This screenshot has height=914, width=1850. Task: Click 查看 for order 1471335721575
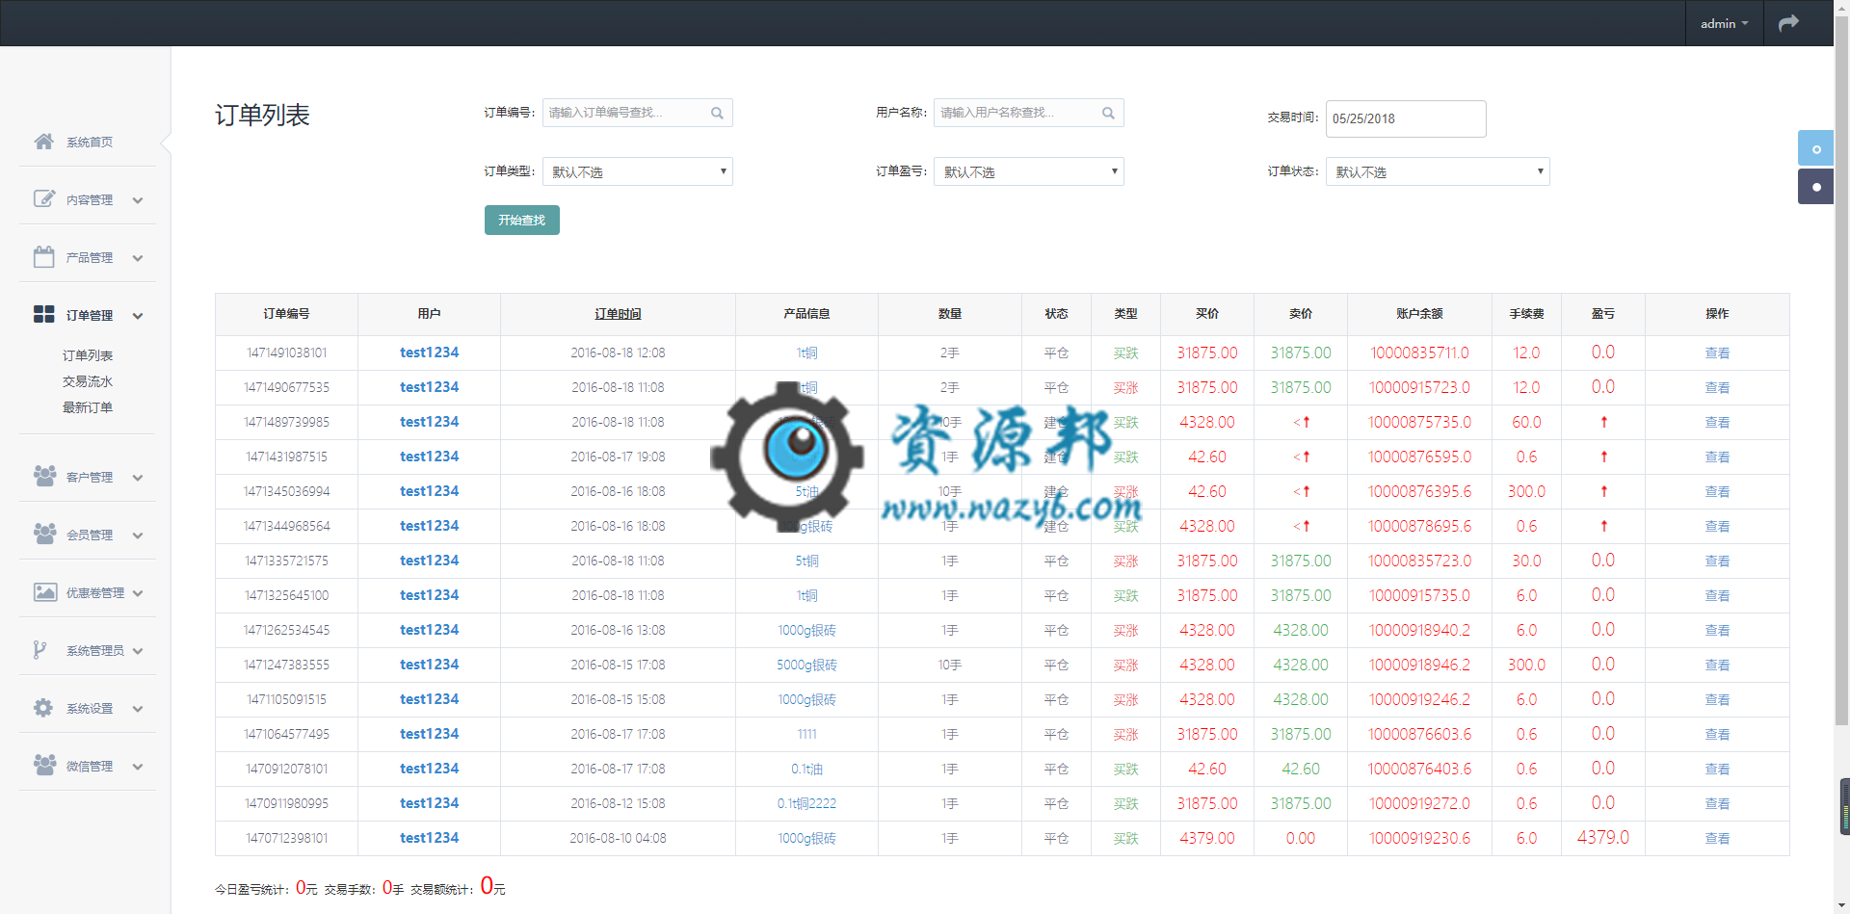[1717, 561]
